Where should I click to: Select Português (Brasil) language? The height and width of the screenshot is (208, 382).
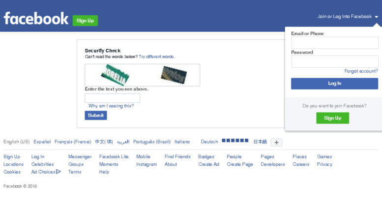[152, 142]
